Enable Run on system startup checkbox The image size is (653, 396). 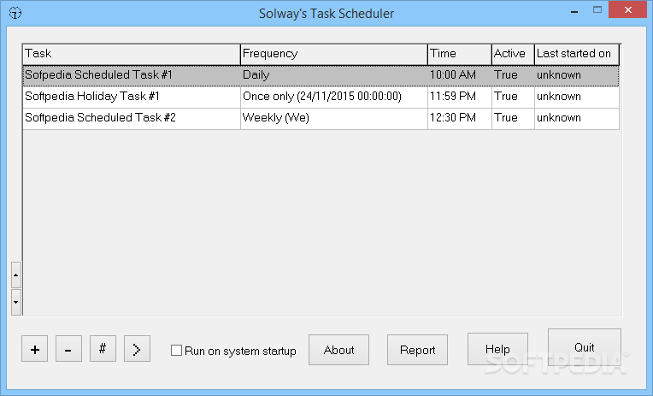(177, 350)
